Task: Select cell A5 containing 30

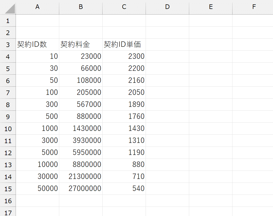Action: pyautogui.click(x=37, y=69)
